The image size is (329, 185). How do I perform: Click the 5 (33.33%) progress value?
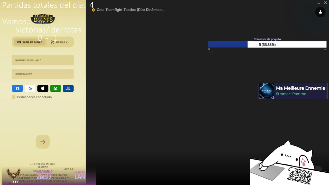click(267, 44)
